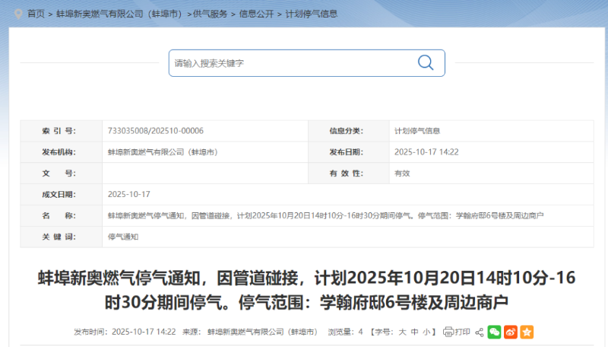Set font size to 小 (small)
The image size is (608, 347).
[427, 332]
